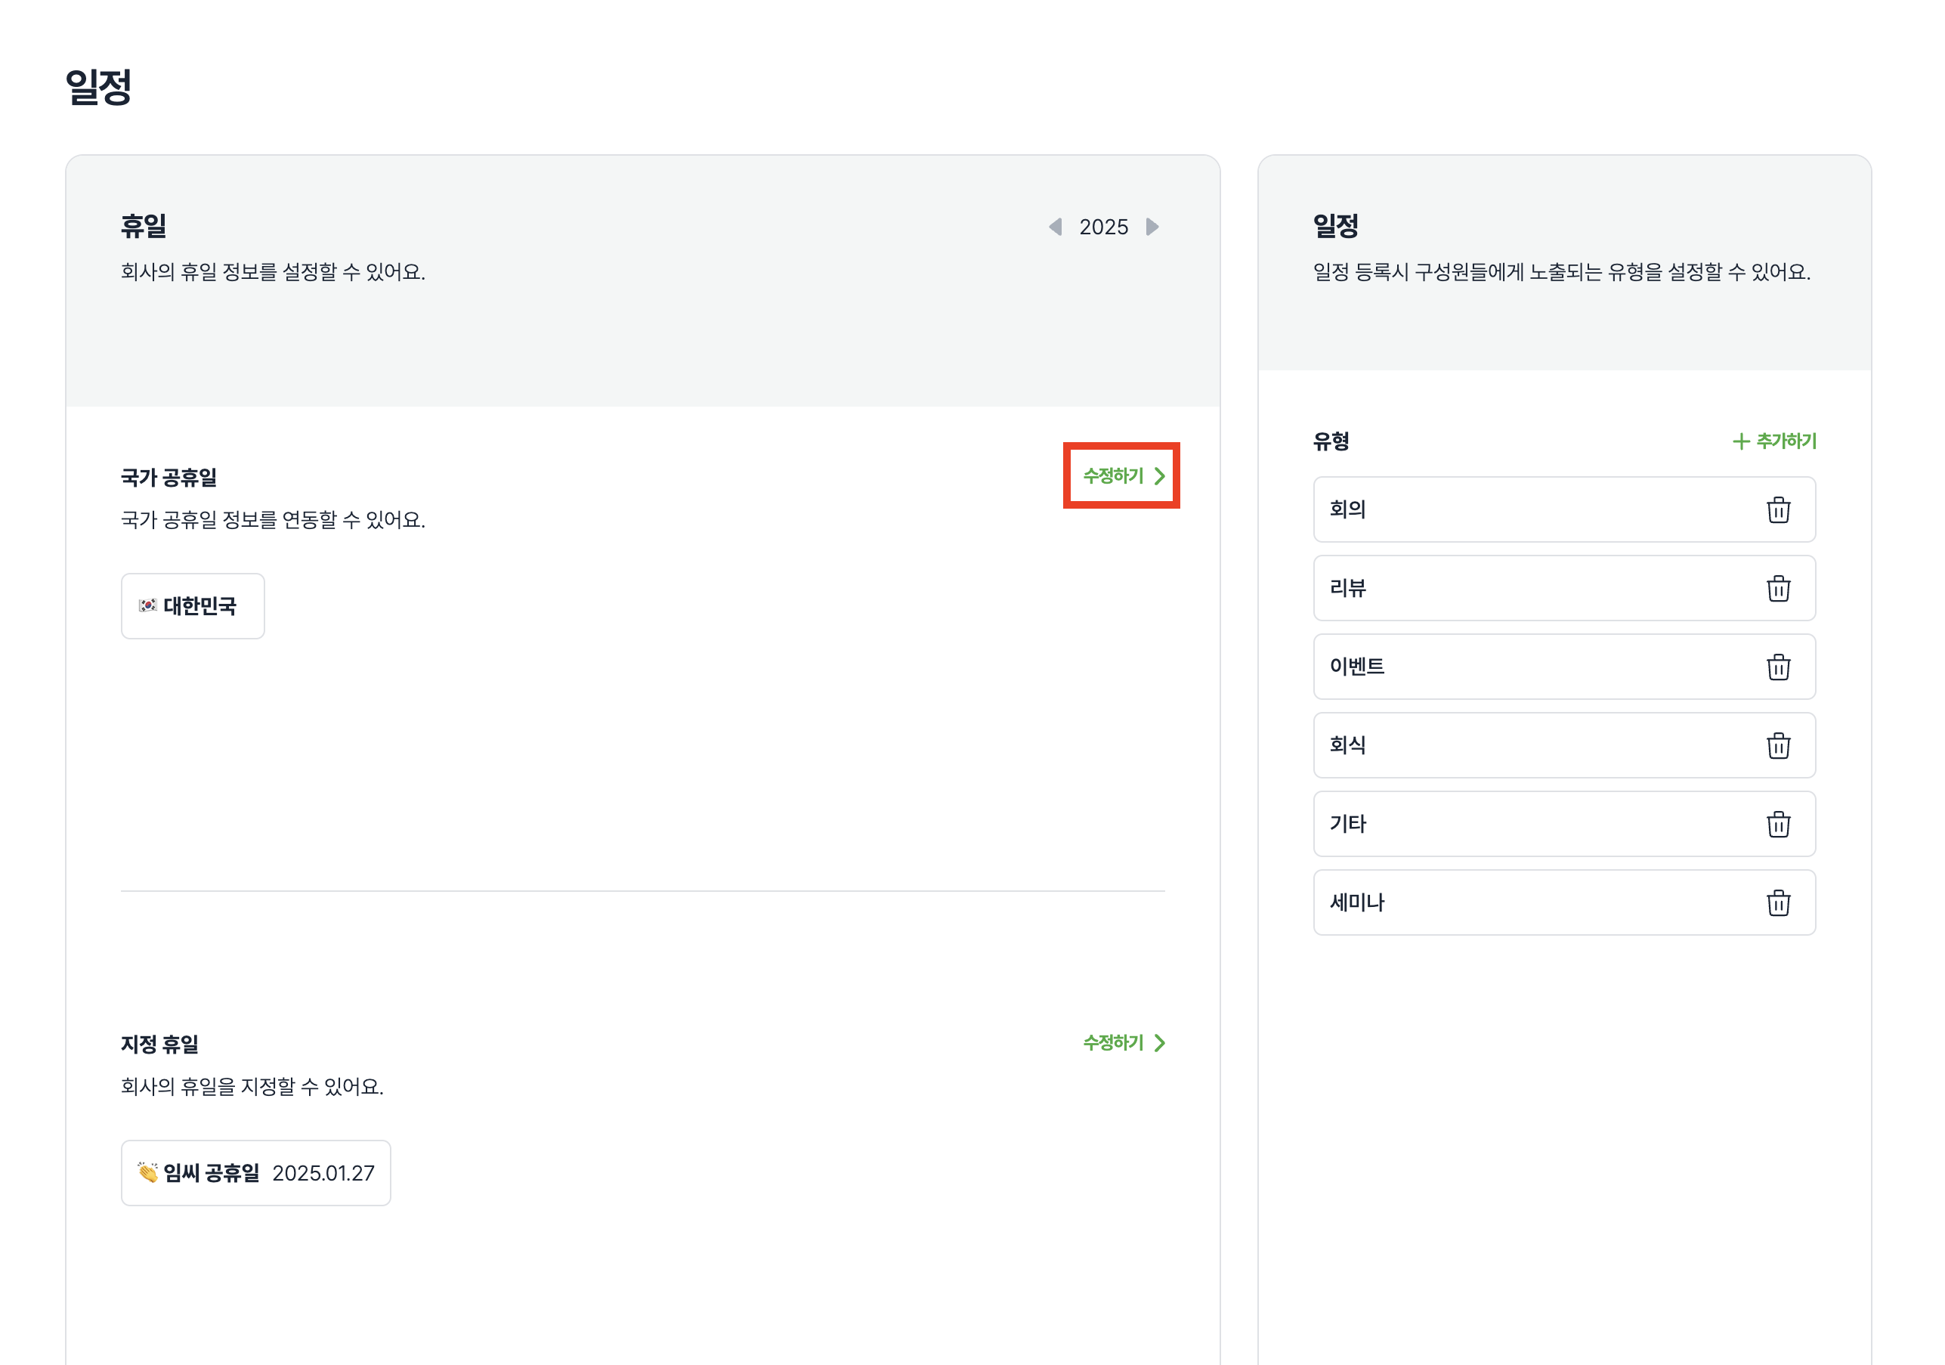Remove the 회식 type via trash icon

point(1777,746)
